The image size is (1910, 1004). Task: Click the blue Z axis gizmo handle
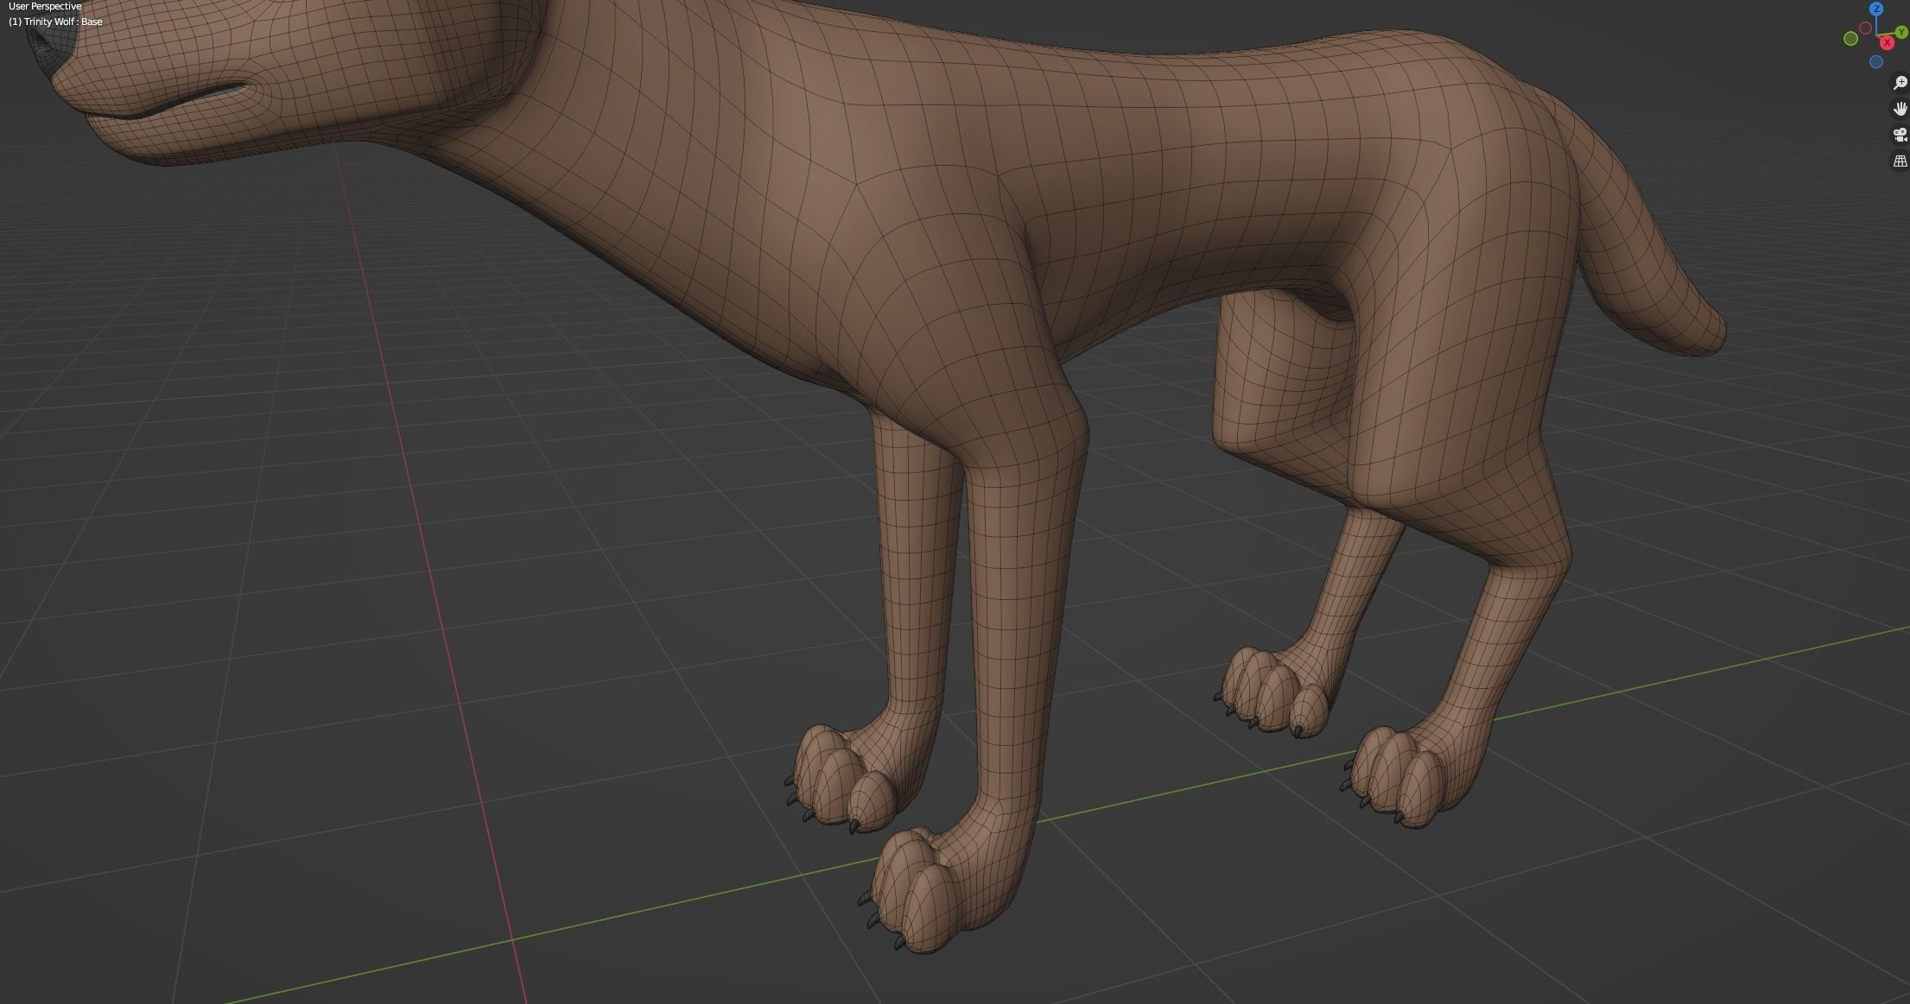click(1876, 9)
